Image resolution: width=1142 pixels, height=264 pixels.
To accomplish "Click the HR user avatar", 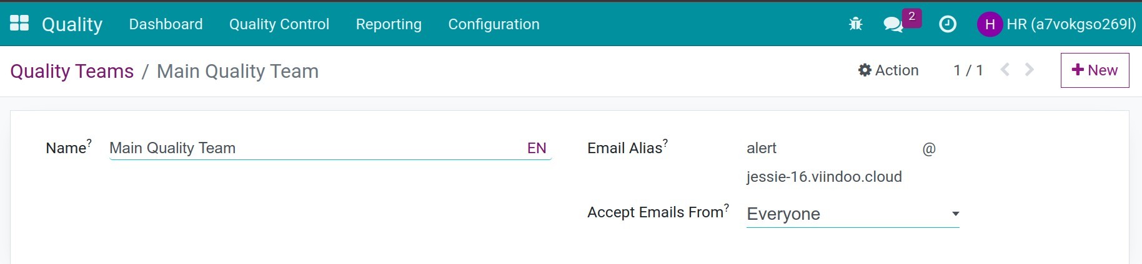I will click(990, 24).
